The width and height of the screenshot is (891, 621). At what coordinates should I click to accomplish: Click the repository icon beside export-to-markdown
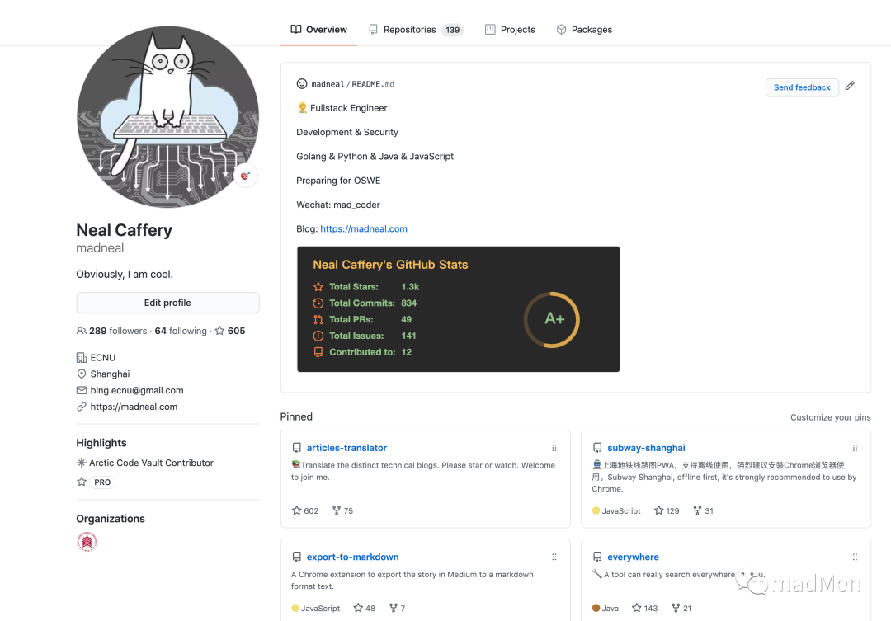pos(297,557)
